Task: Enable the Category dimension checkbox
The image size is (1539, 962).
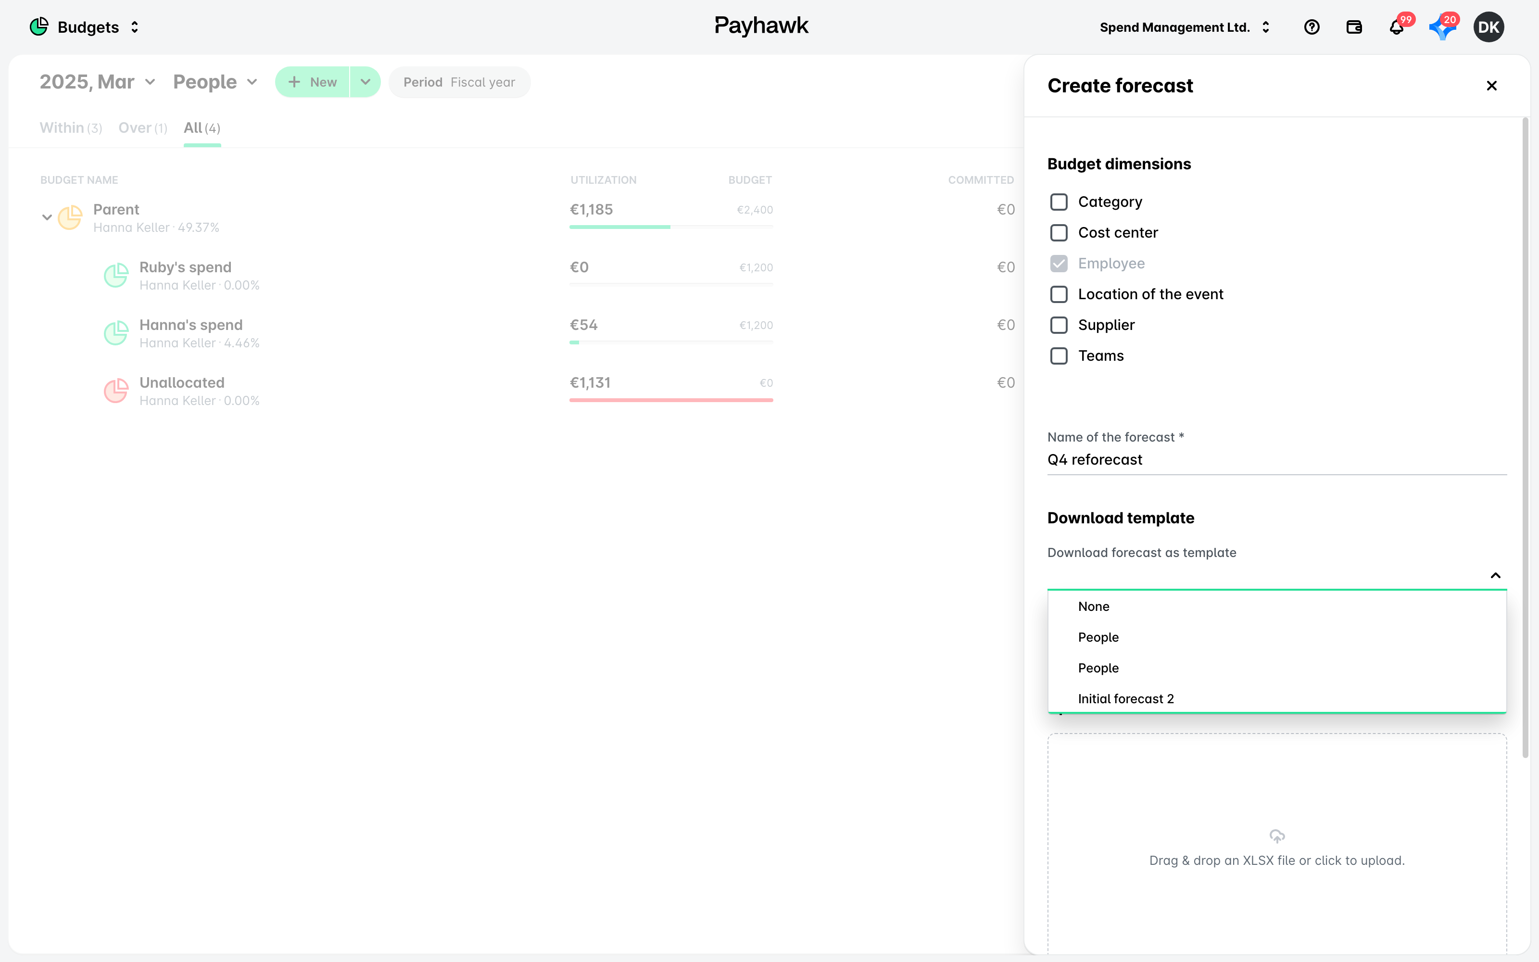Action: [1059, 202]
